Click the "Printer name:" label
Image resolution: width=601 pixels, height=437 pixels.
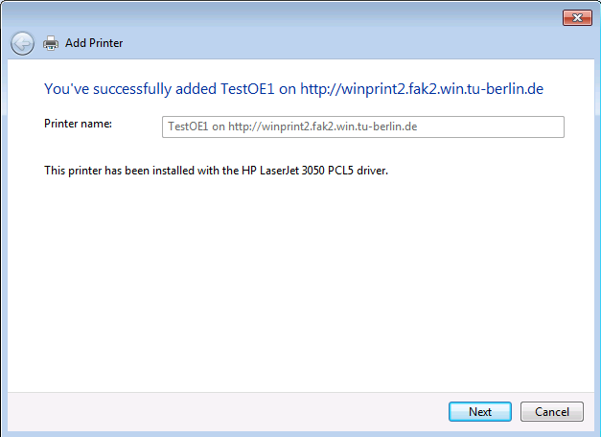pyautogui.click(x=79, y=124)
